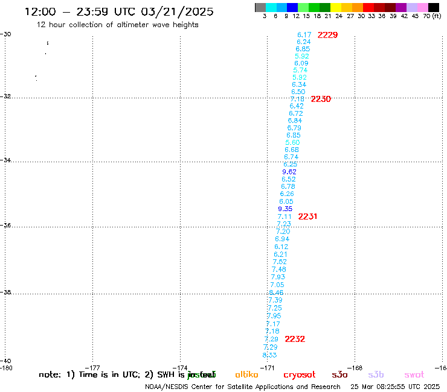The height and width of the screenshot is (392, 447).
Task: Select the dark blue reading 9.62
Action: coord(289,172)
